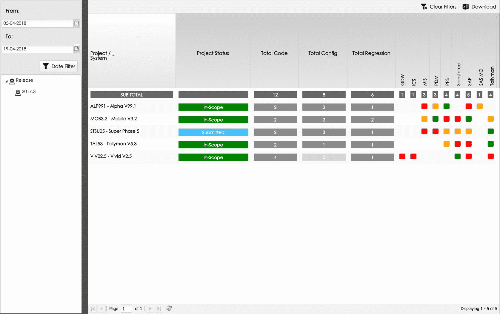Open the From date calendar picker
Image resolution: width=500 pixels, height=314 pixels.
(76, 23)
